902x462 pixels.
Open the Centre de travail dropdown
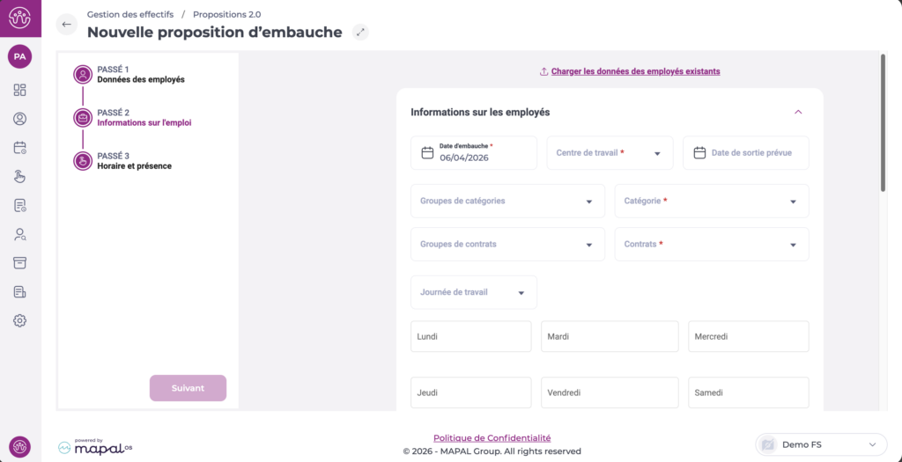[x=610, y=153]
